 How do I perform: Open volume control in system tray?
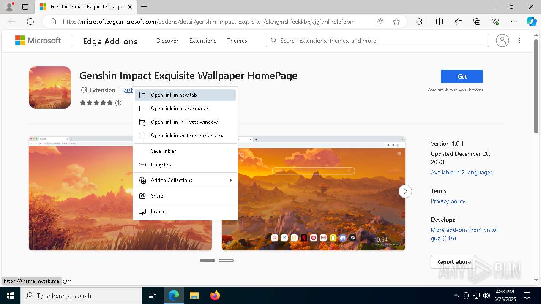coord(486,296)
